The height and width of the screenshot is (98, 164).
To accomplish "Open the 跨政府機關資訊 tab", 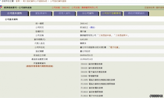I will 136,13.
